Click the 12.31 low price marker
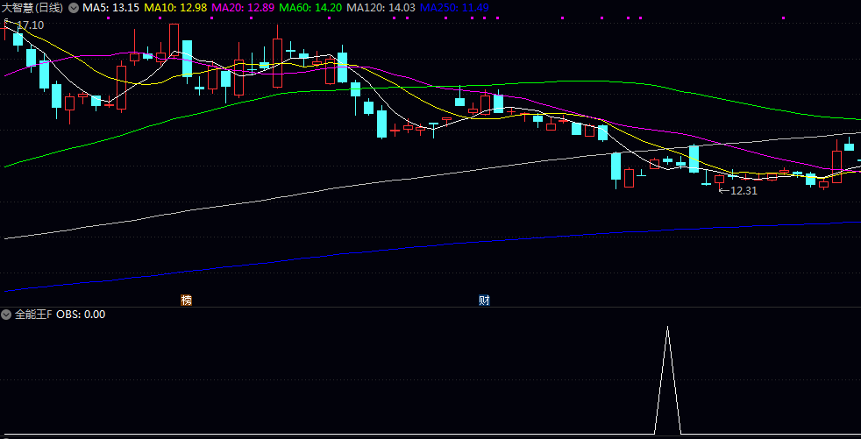Viewport: 861px width, 439px height. (x=743, y=190)
